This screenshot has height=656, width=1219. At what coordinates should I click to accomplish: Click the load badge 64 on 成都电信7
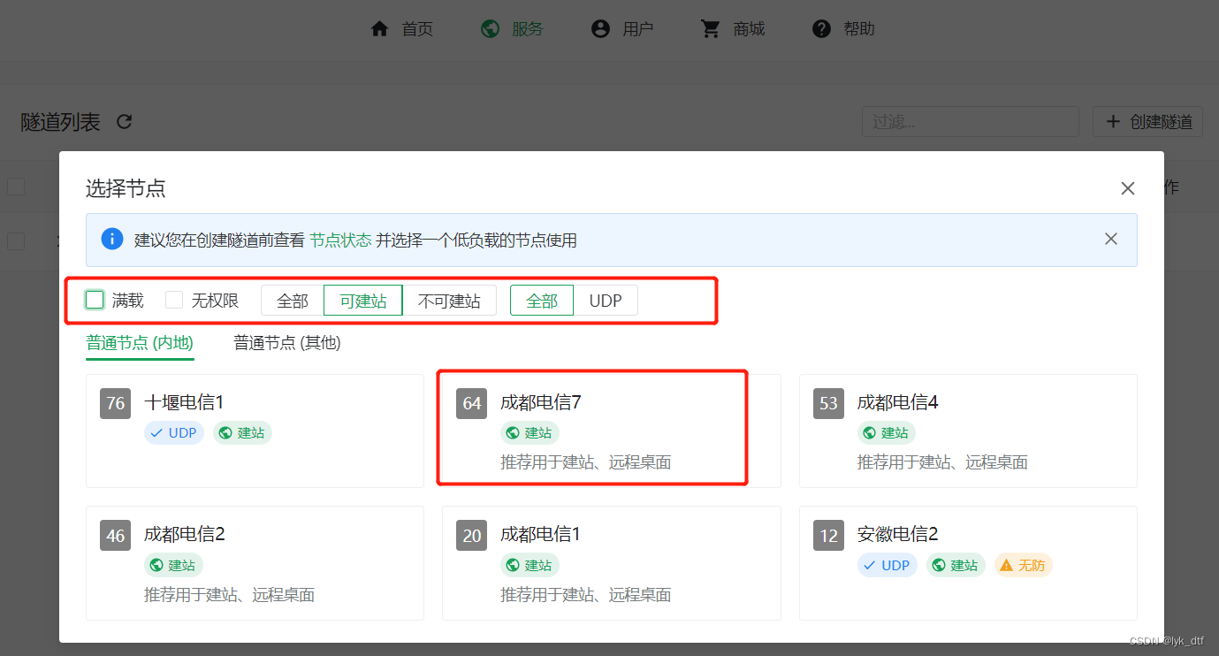click(x=472, y=404)
